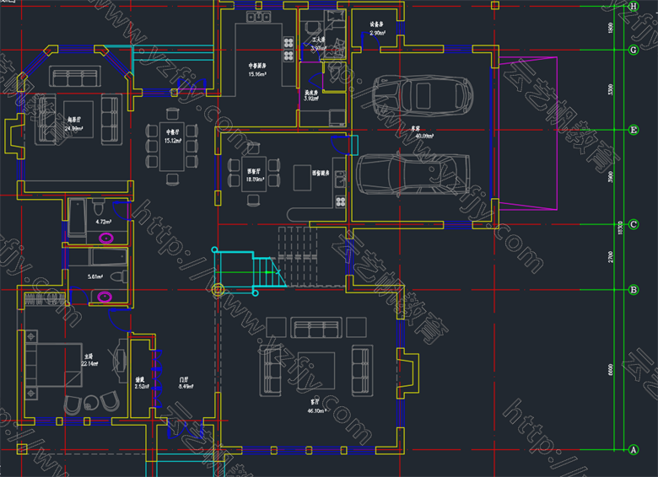Viewport: 658px width, 477px height.
Task: Click the 46.10m² living room area label
Action: pos(317,410)
